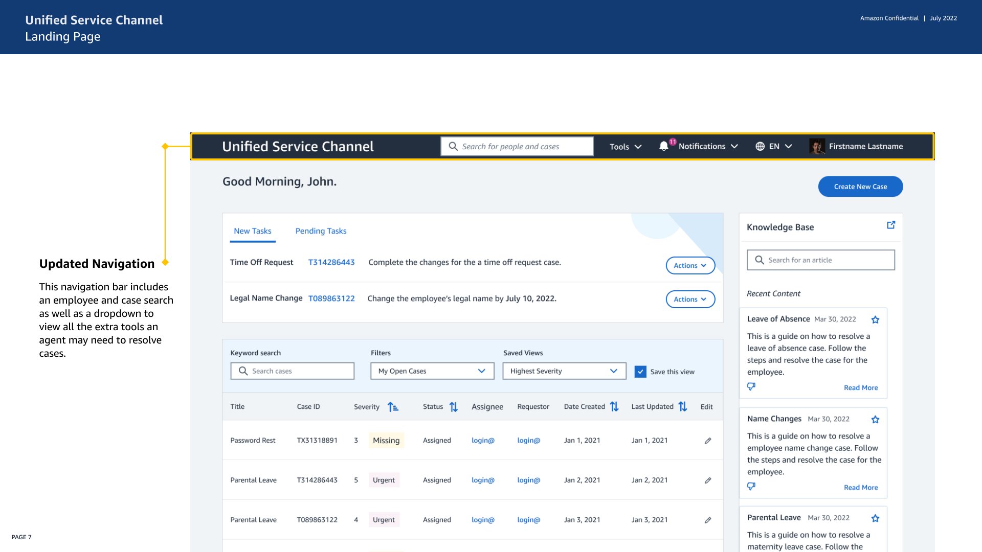Click the Search for an article field
This screenshot has height=552, width=982.
pyautogui.click(x=820, y=260)
